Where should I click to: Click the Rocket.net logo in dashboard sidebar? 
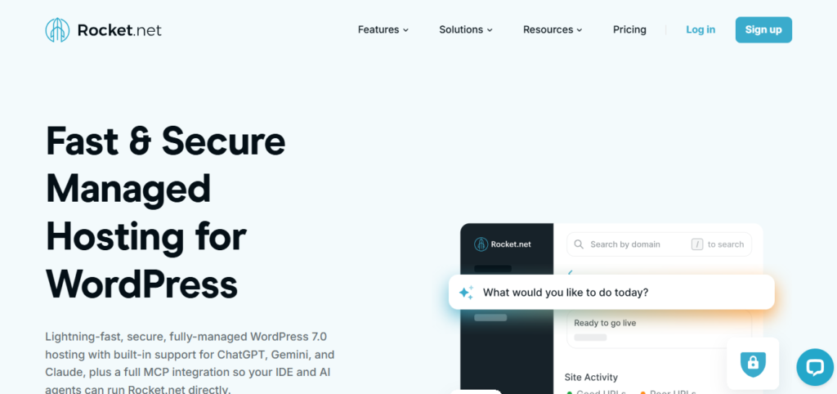(x=503, y=244)
